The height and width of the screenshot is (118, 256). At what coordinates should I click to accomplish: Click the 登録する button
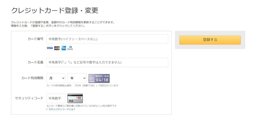pyautogui.click(x=210, y=40)
